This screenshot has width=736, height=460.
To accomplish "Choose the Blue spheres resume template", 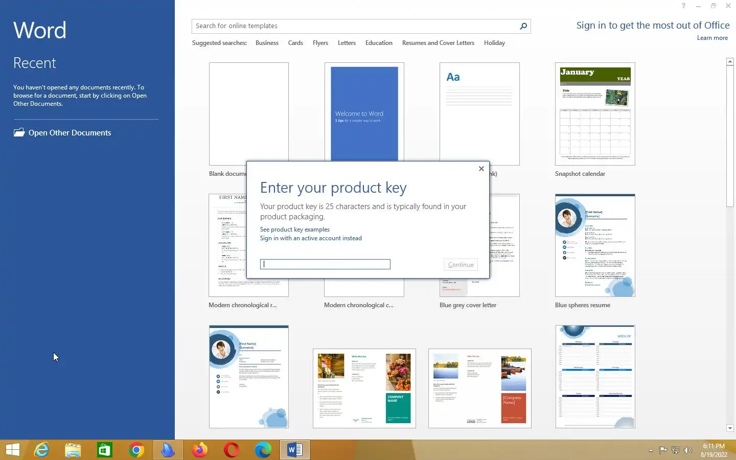I will tap(595, 245).
